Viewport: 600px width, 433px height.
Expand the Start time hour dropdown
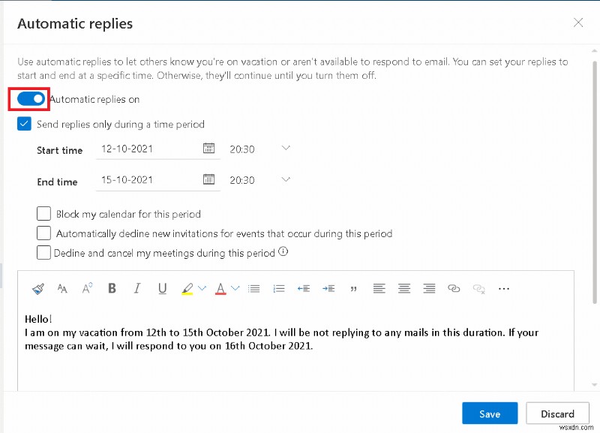[x=285, y=149]
